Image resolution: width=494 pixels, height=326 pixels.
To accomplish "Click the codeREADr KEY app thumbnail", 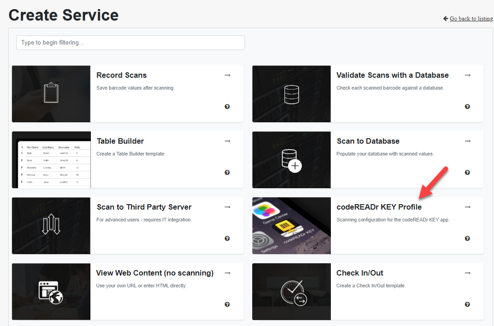I will [291, 226].
